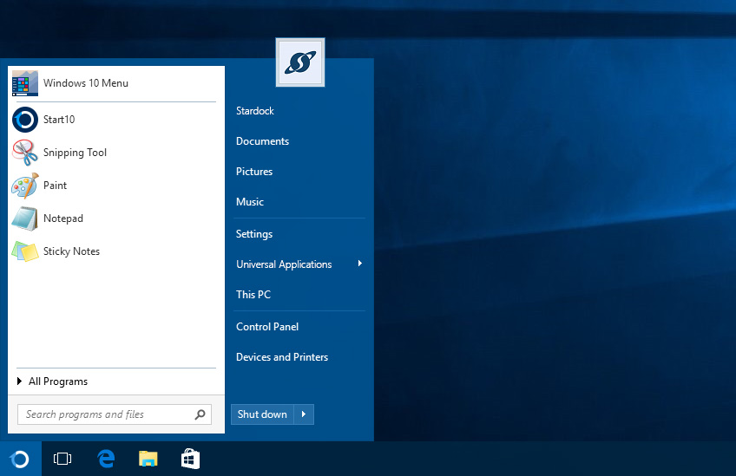Screen dimensions: 736x476
Task: Open the Music folder
Action: point(250,202)
